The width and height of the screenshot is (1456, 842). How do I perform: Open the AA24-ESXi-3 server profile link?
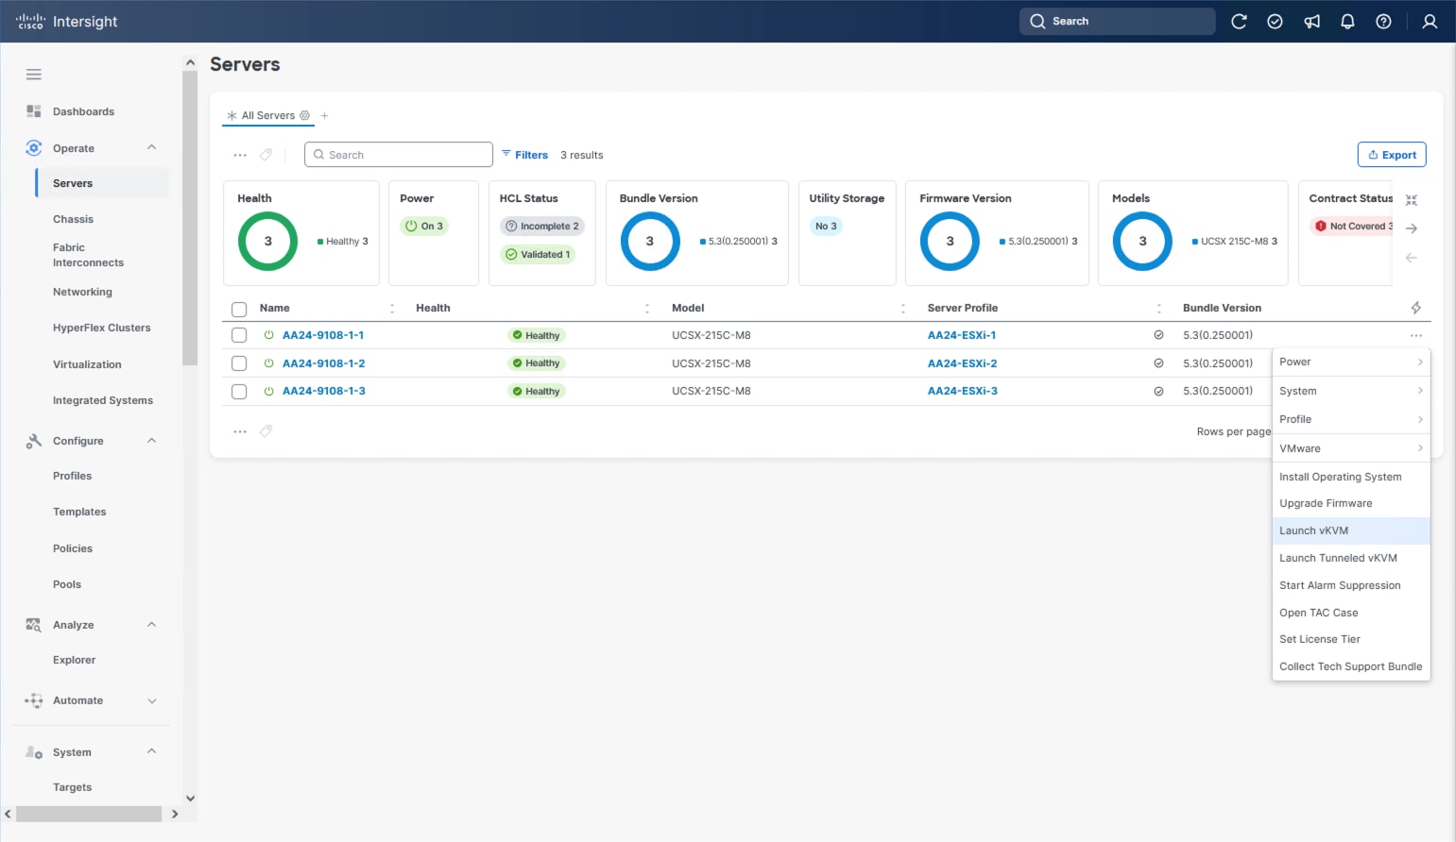(x=962, y=391)
